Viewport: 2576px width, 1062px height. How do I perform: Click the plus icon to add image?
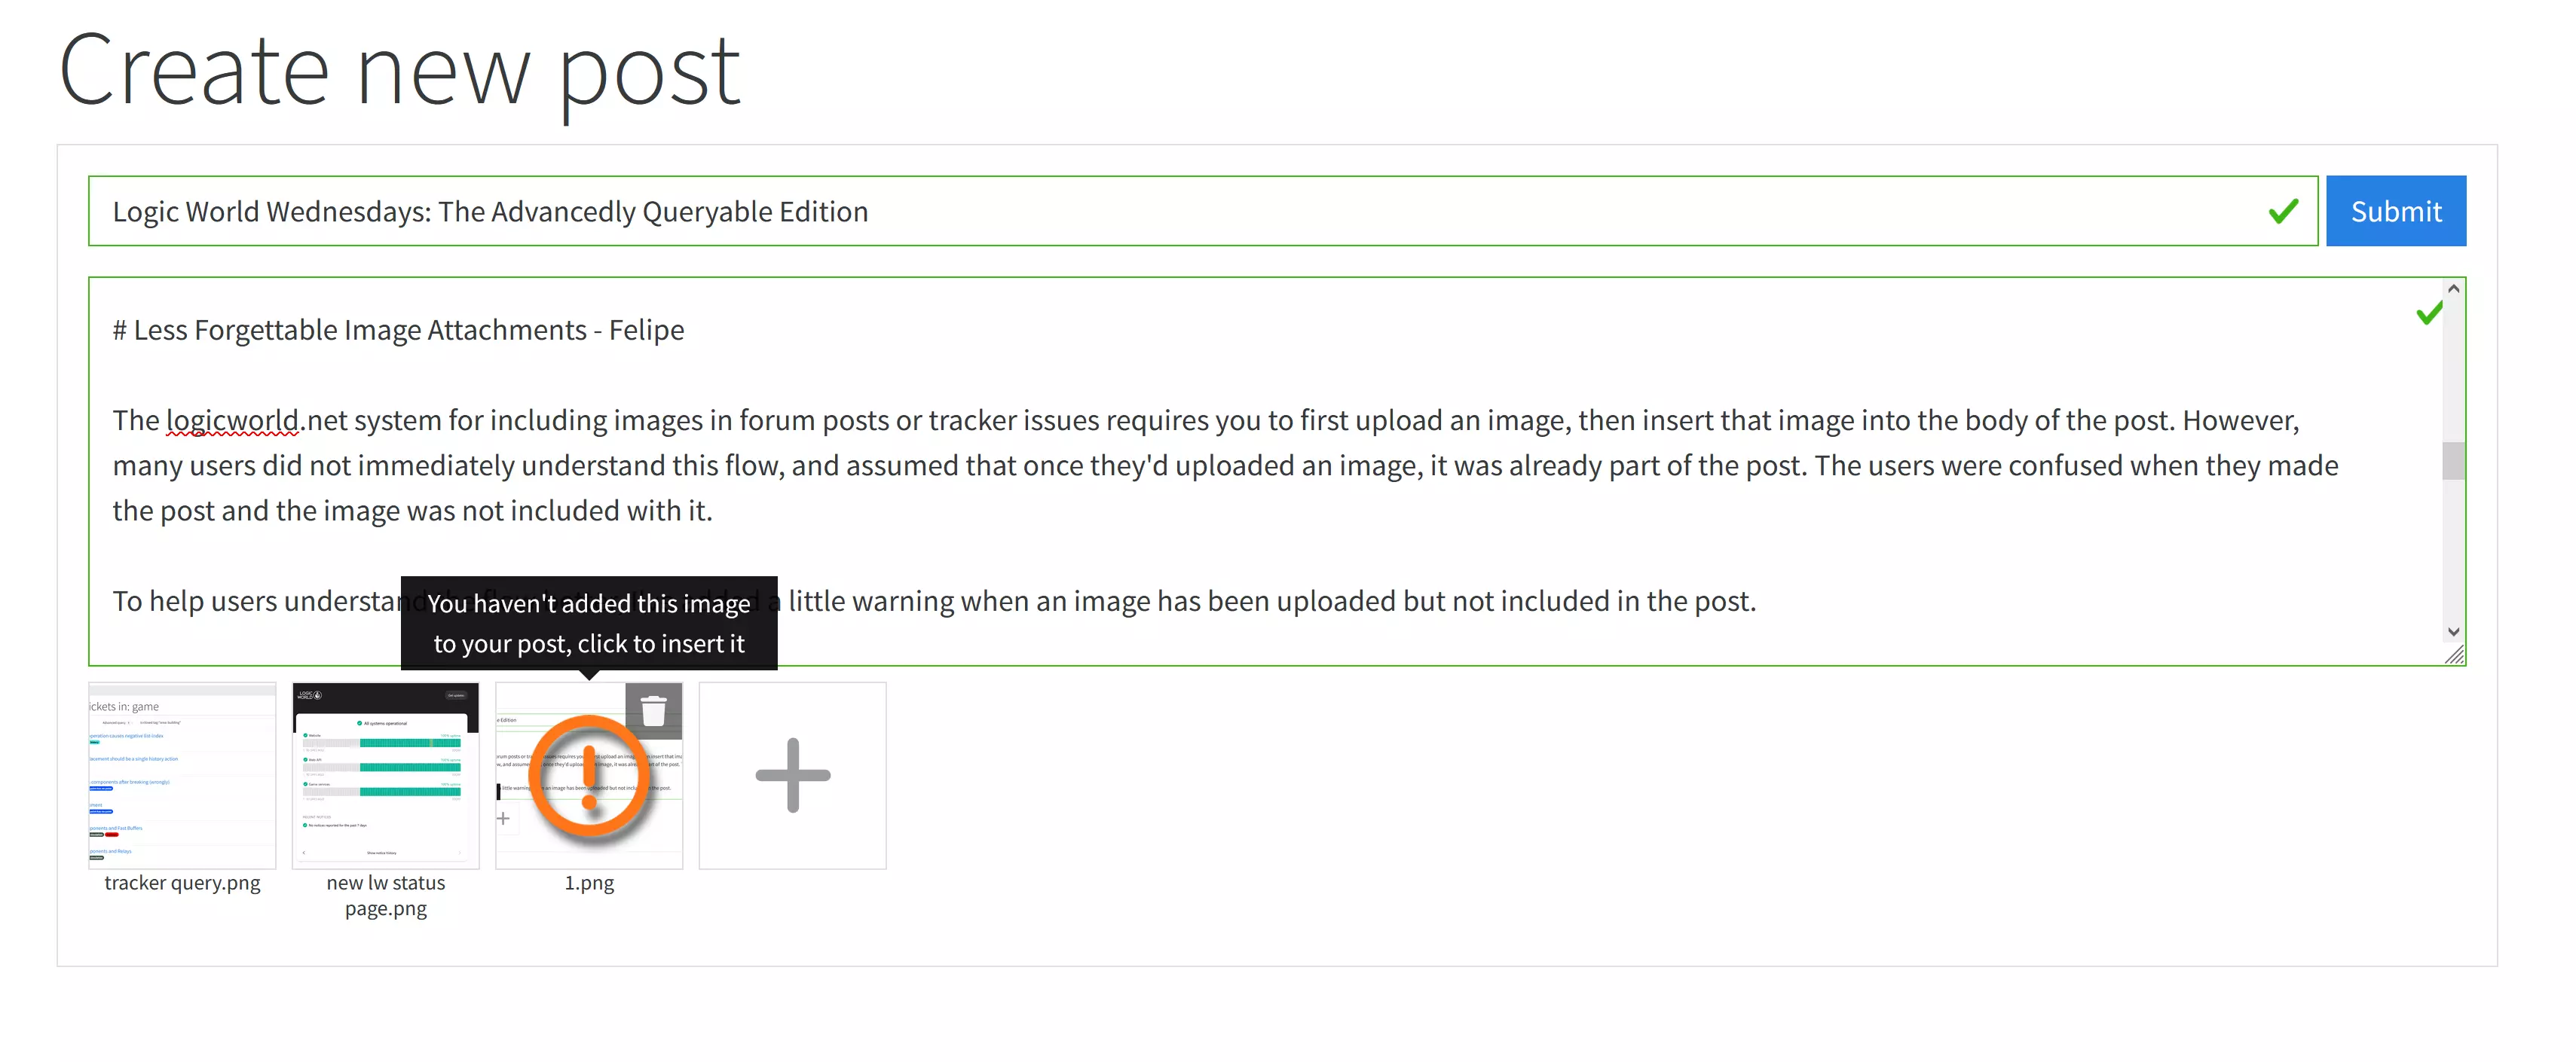pyautogui.click(x=792, y=775)
